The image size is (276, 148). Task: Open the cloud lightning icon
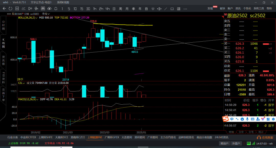[x=49, y=8]
